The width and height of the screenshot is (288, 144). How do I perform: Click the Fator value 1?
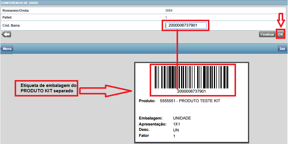tap(174, 136)
